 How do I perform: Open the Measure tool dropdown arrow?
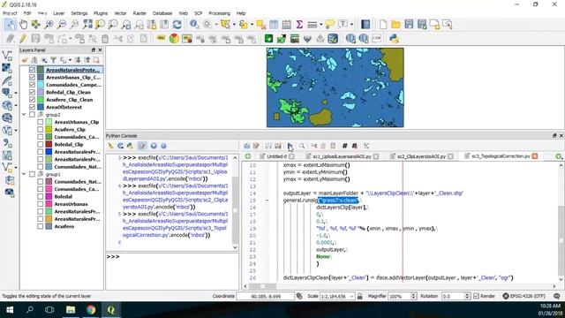(x=320, y=25)
